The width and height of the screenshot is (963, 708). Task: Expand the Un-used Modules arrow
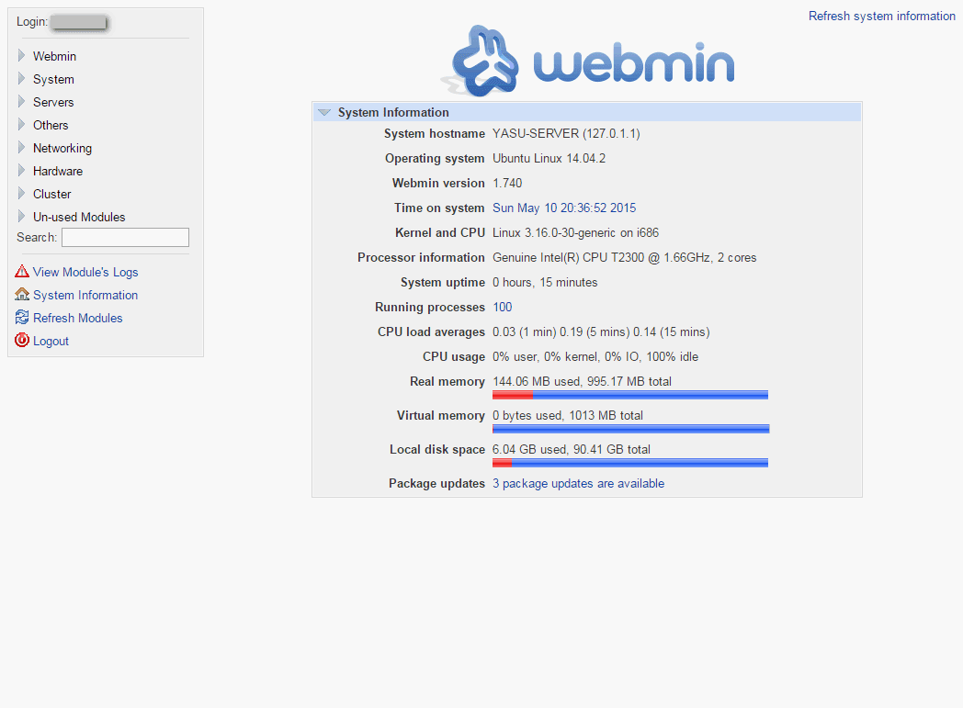(21, 216)
